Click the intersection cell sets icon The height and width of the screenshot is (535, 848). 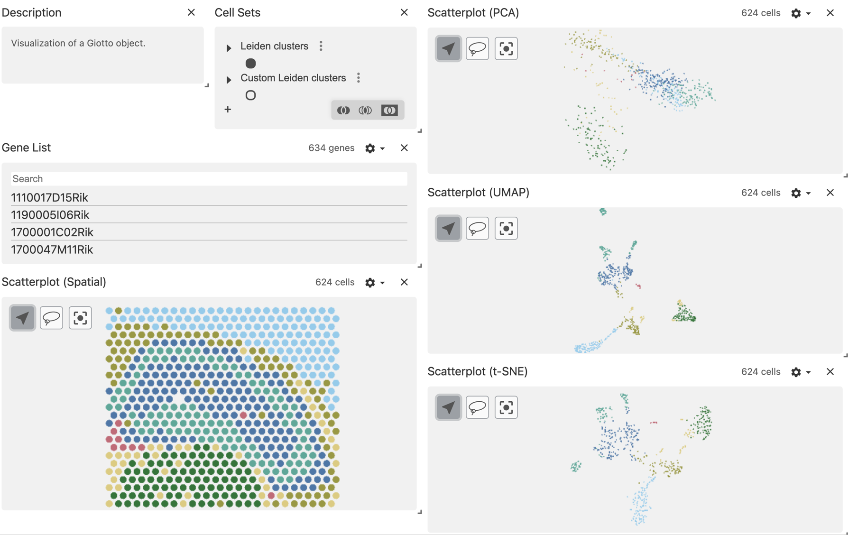365,111
